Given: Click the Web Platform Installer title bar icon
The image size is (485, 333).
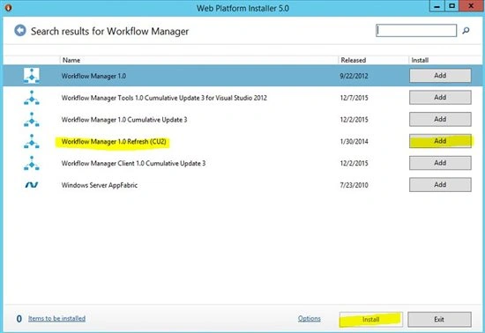Looking at the screenshot, I should pyautogui.click(x=8, y=8).
